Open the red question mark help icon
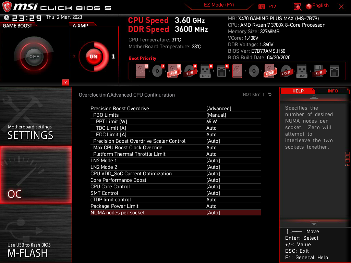The image size is (351, 263). (65, 82)
